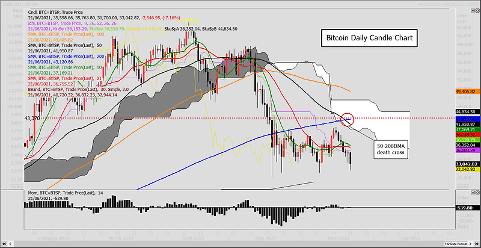Minimize the momentum indicator panel
The image size is (481, 248).
[473, 192]
